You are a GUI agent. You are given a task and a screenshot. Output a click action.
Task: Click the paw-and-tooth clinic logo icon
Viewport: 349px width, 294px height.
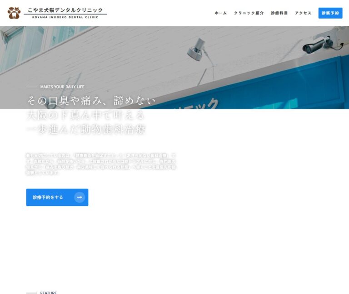tap(14, 13)
